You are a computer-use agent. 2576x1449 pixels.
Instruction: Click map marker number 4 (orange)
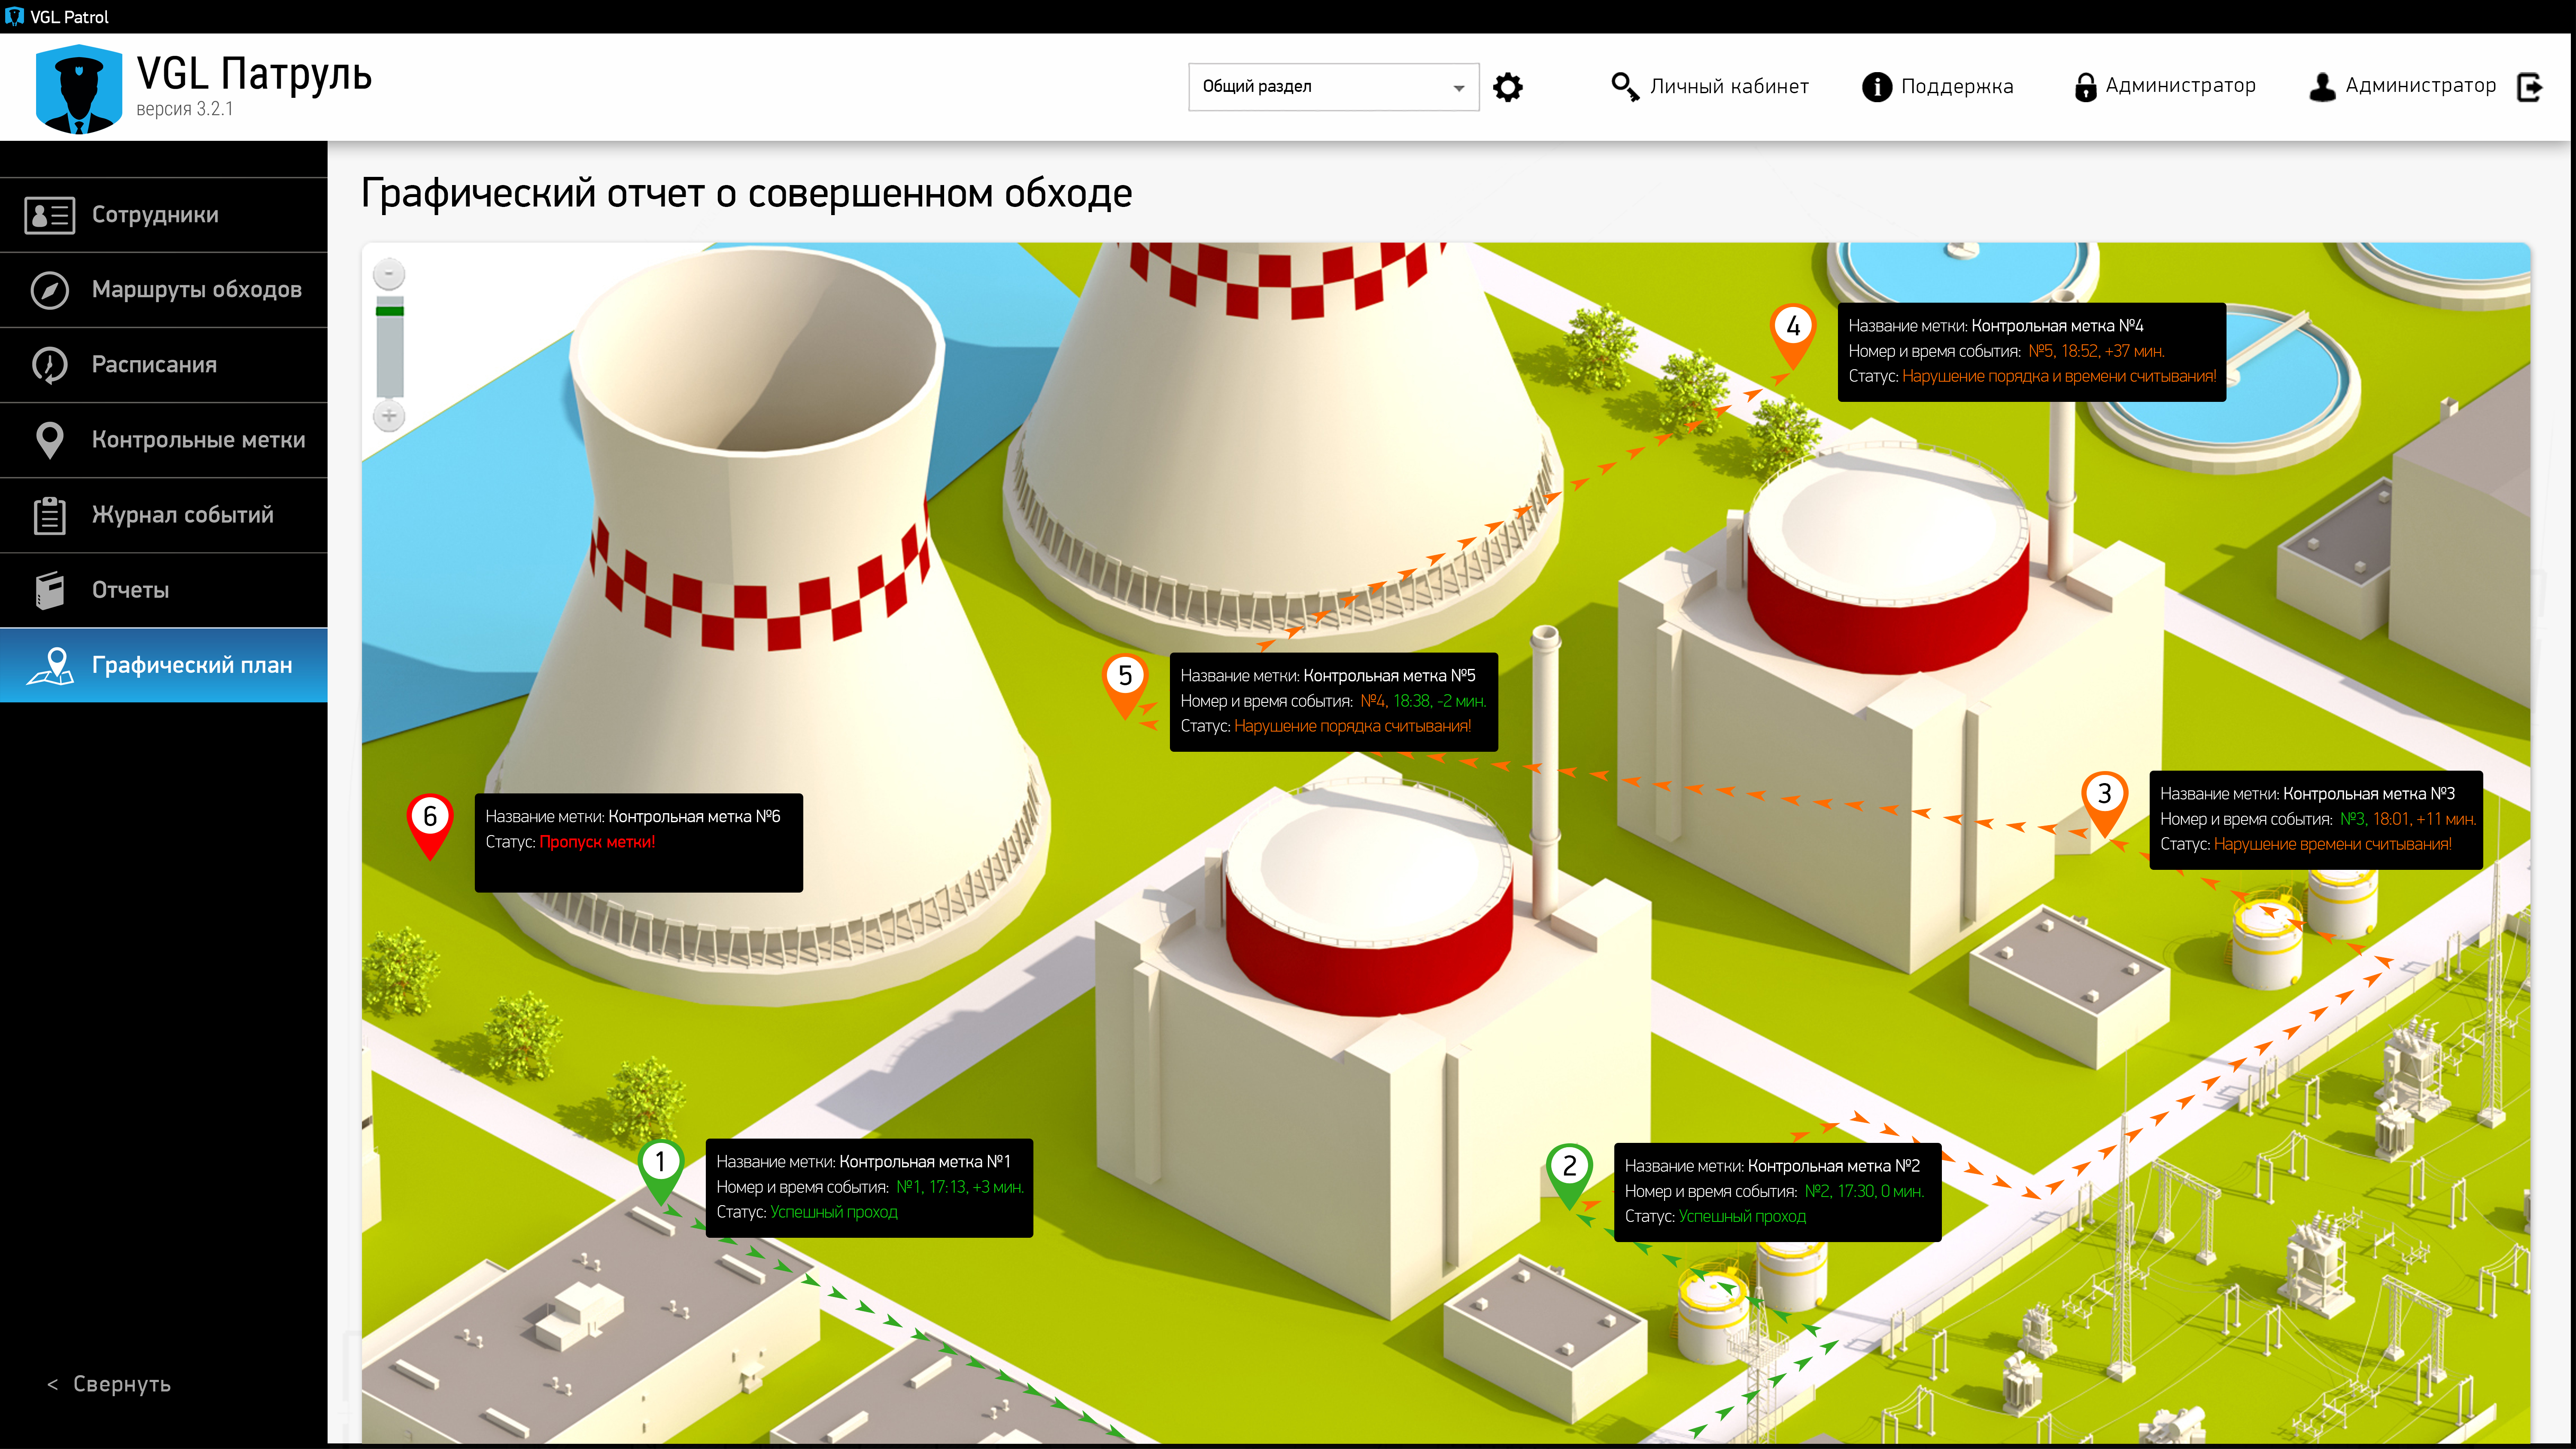pyautogui.click(x=1792, y=328)
